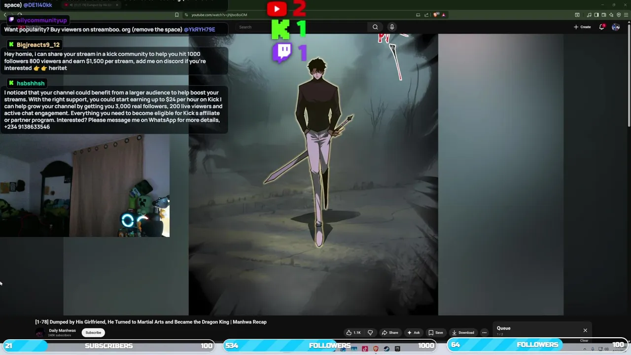This screenshot has width=631, height=355.
Task: Click the @YkRYH79E mention in chat
Action: pos(199,30)
